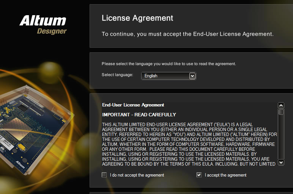Click the 'I do not accept the agreement' label
Image resolution: width=293 pixels, height=194 pixels.
pos(137,175)
